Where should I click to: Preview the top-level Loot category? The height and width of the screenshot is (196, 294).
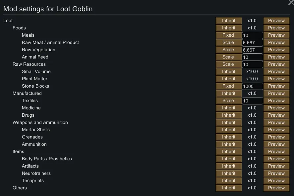point(276,20)
